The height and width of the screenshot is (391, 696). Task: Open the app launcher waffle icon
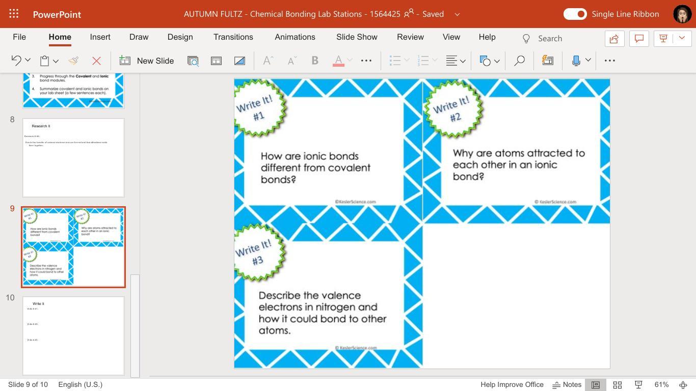(x=14, y=14)
